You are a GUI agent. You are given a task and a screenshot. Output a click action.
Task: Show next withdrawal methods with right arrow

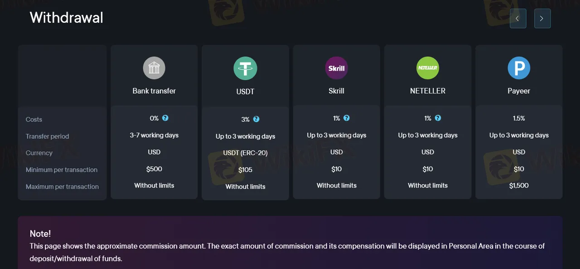pyautogui.click(x=542, y=19)
